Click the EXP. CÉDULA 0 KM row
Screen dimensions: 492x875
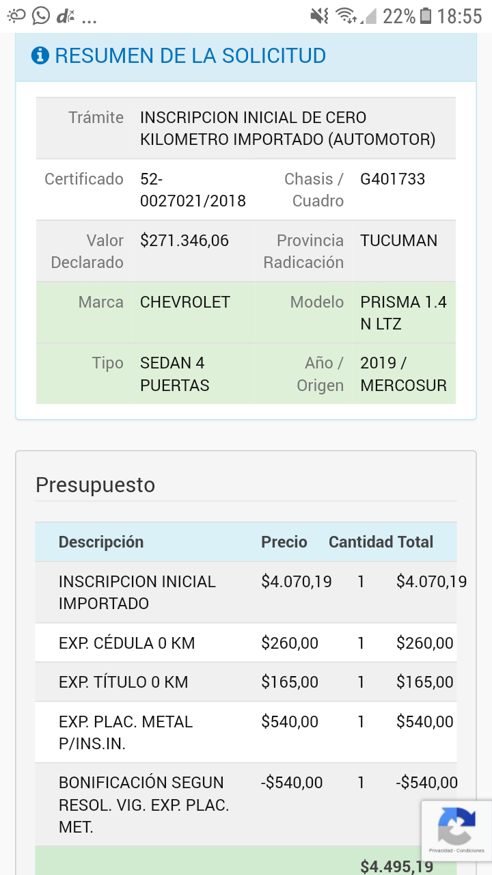[x=127, y=643]
